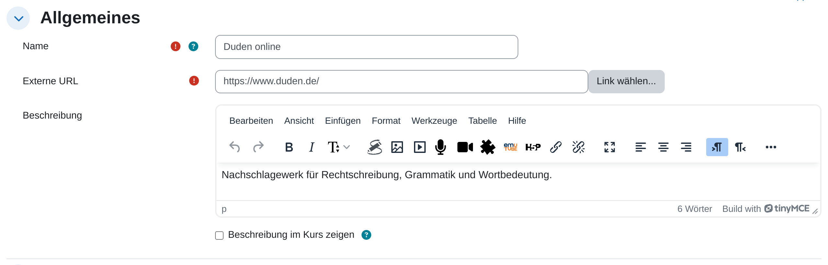Open the Einfügen menu
The image size is (828, 265).
(343, 121)
